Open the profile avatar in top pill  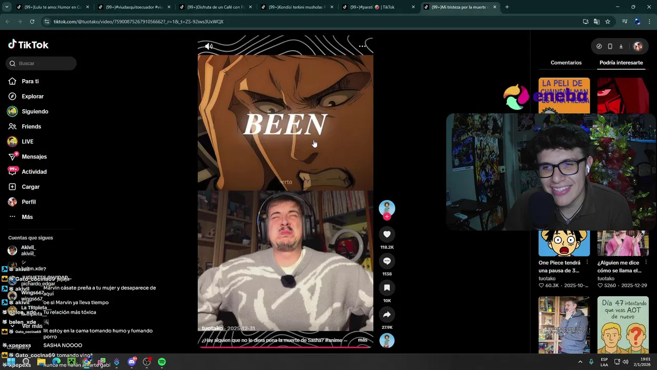637,46
